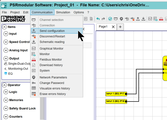The width and height of the screenshot is (167, 120).
Task: Click the PSRmodular app icon in title bar
Action: pyautogui.click(x=4, y=5)
